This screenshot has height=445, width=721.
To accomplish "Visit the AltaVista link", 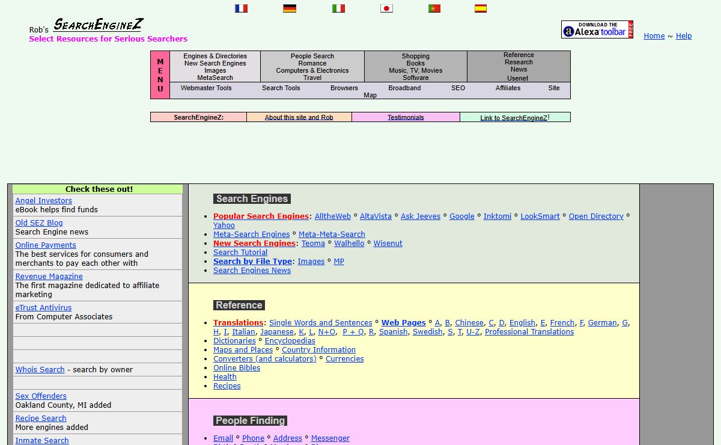I will (x=376, y=216).
